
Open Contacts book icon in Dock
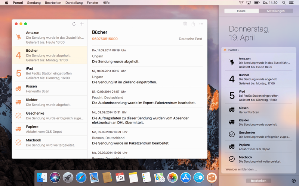(x=107, y=178)
